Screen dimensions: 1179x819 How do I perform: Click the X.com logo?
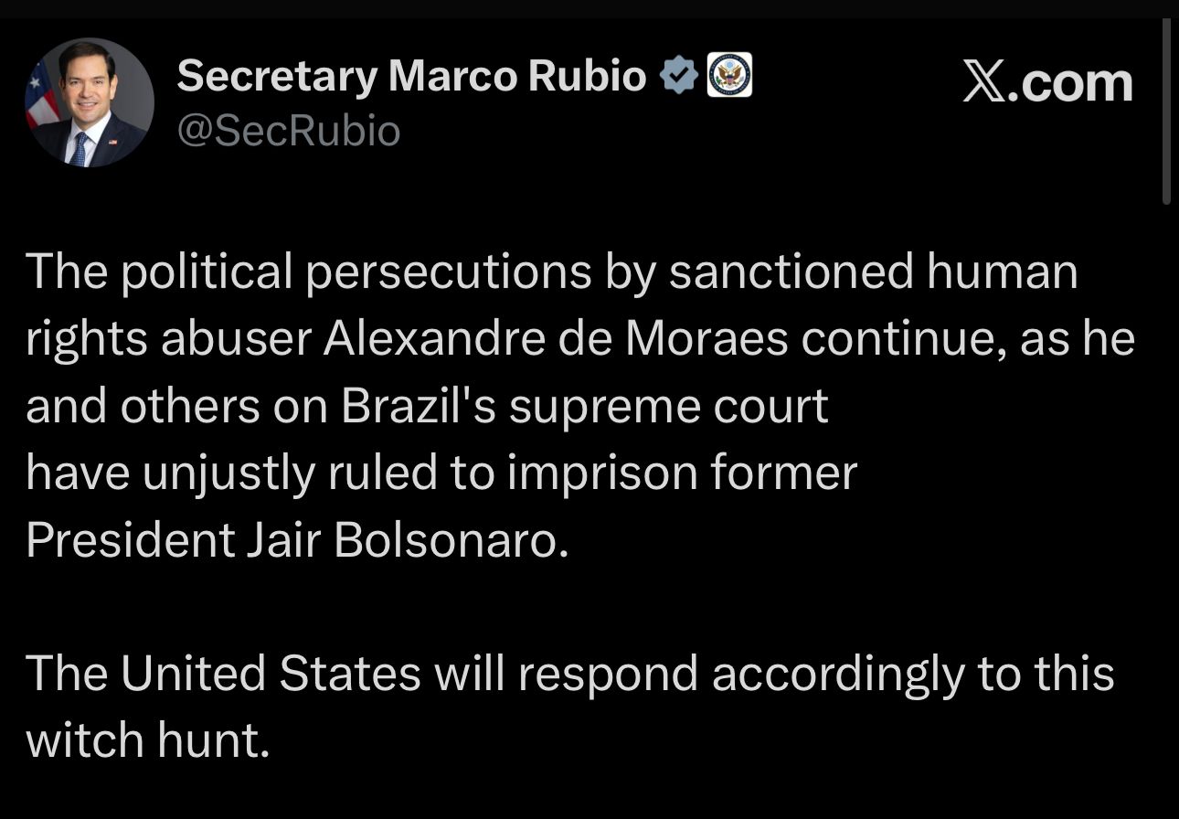(1047, 83)
